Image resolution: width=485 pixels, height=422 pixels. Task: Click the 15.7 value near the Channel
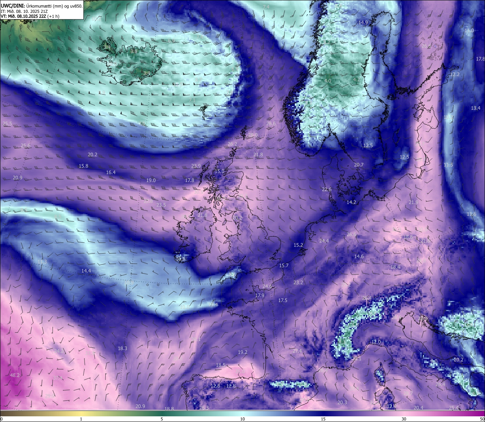[284, 266]
